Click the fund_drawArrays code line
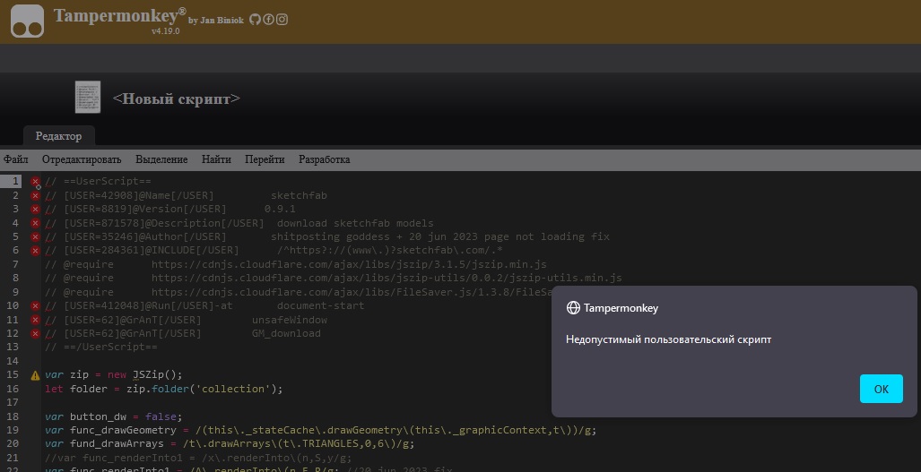This screenshot has width=921, height=472. click(230, 444)
